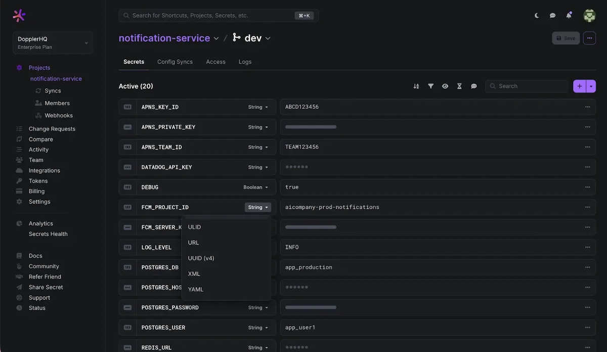Viewport: 607px width, 352px height.
Task: Expand the notification-service project dropdown
Action: (216, 38)
